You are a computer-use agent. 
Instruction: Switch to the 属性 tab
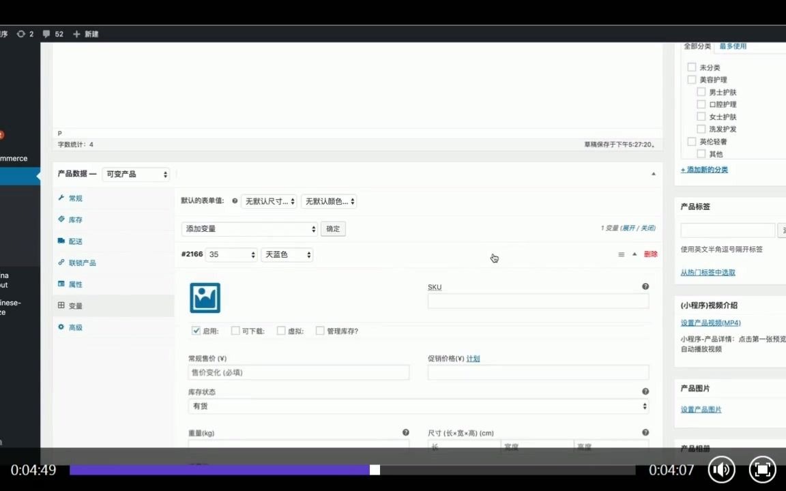pos(75,284)
